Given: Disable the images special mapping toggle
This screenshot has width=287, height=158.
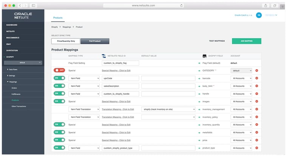Looking at the screenshot, I should [x=59, y=101].
